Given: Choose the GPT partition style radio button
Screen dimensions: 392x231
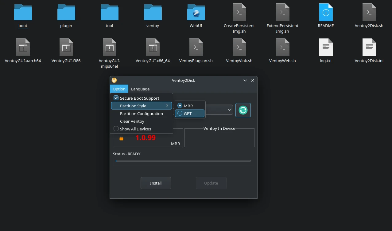Looking at the screenshot, I should (x=180, y=114).
